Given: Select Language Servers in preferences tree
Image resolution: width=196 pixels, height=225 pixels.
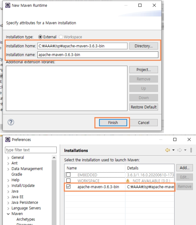Looking at the screenshot, I should [26, 208].
